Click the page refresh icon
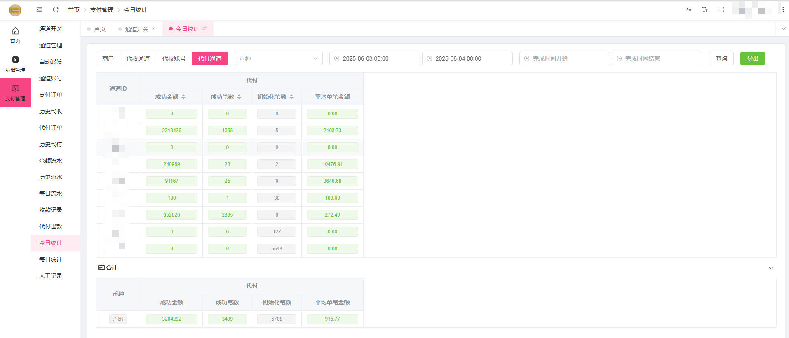Screen dimensions: 789x338 coord(56,9)
